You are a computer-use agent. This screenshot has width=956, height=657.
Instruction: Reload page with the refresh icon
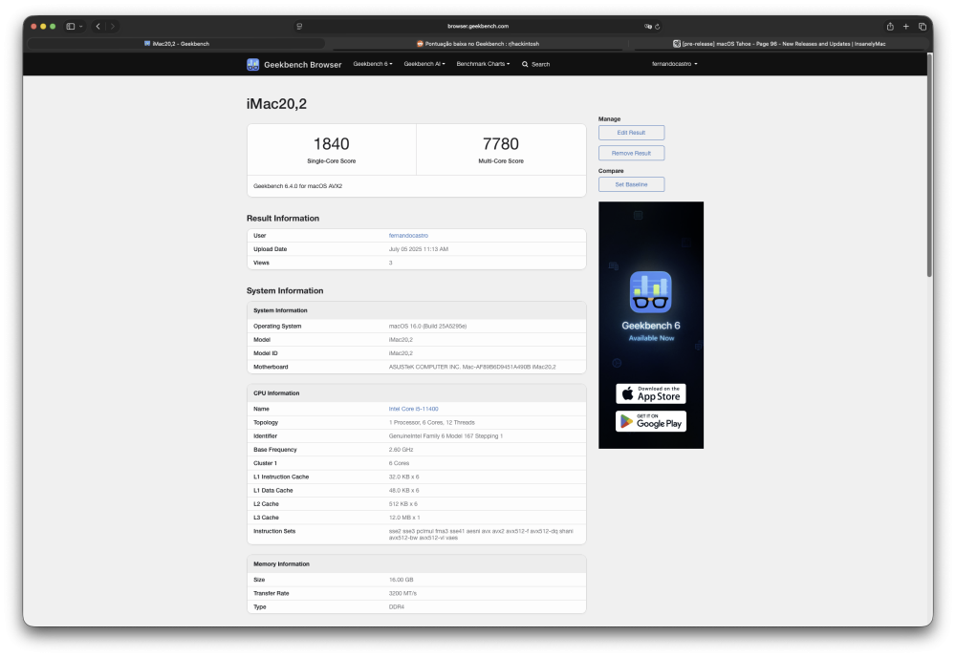(658, 26)
